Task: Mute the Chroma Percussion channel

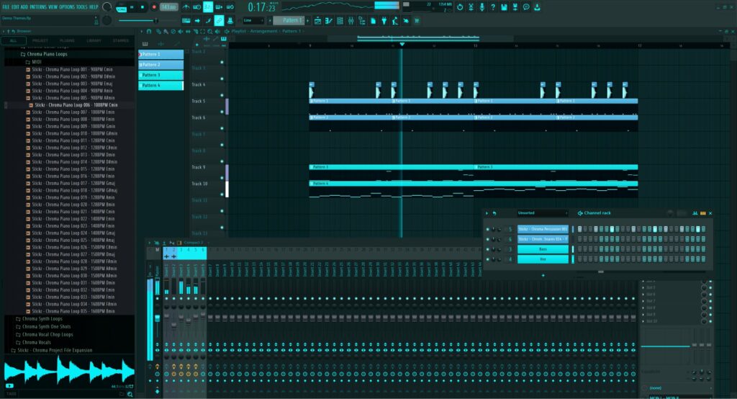Action: tap(487, 229)
